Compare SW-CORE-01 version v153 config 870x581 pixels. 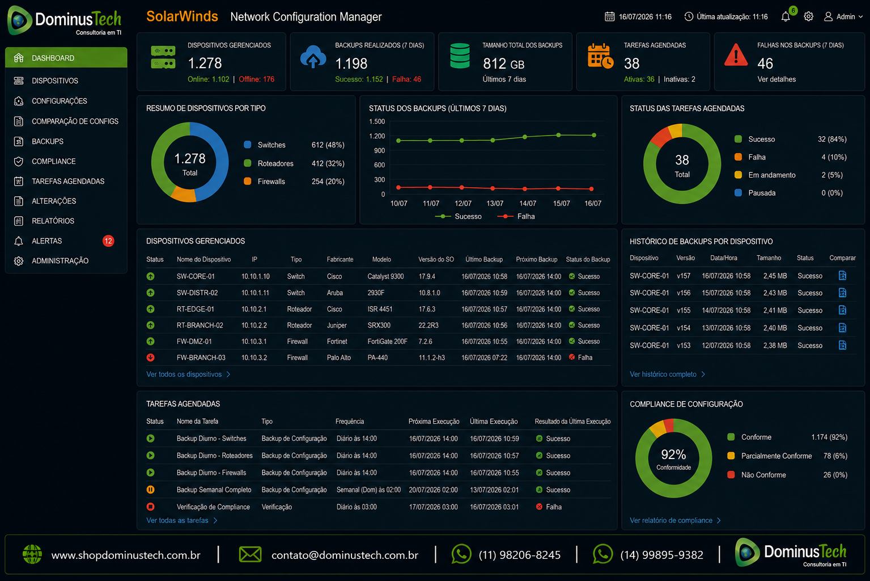pos(842,346)
